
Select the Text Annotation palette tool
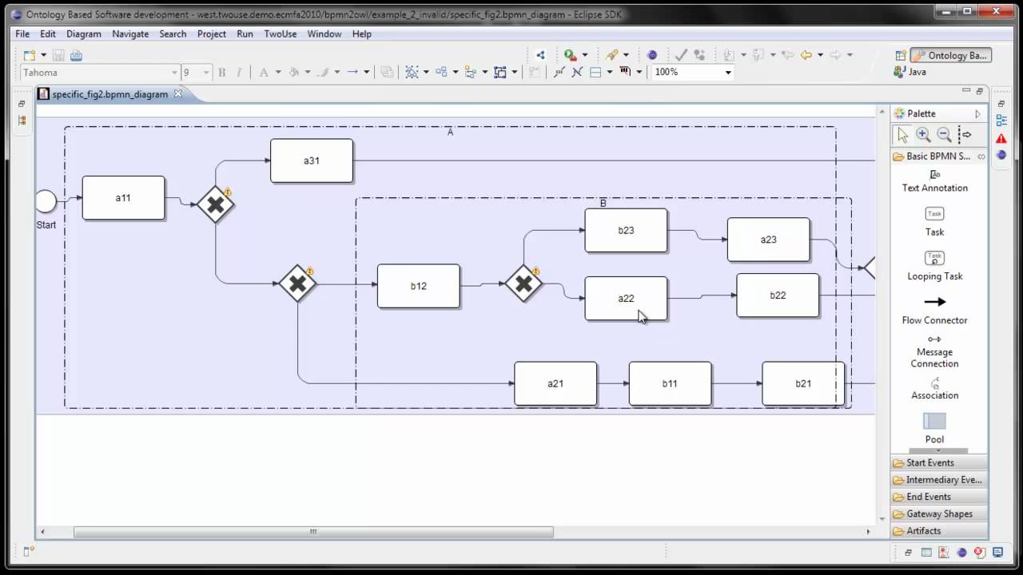click(x=934, y=181)
